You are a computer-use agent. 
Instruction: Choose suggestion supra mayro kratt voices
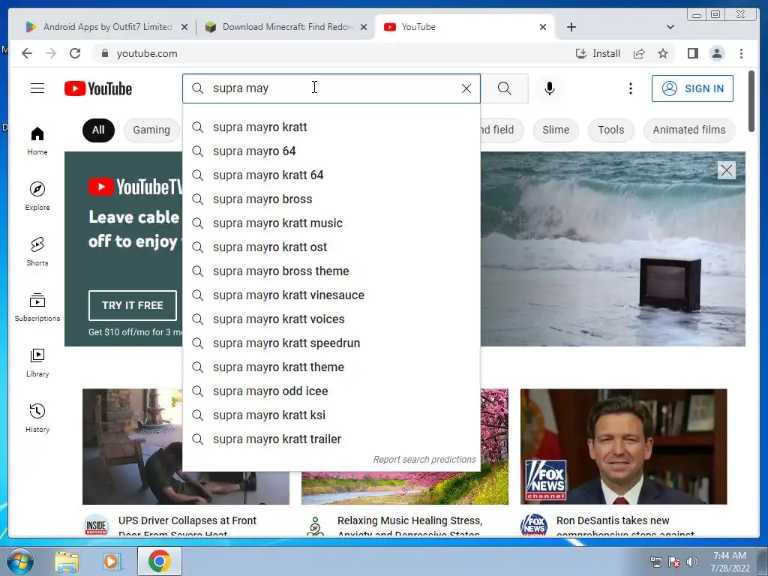331,319
